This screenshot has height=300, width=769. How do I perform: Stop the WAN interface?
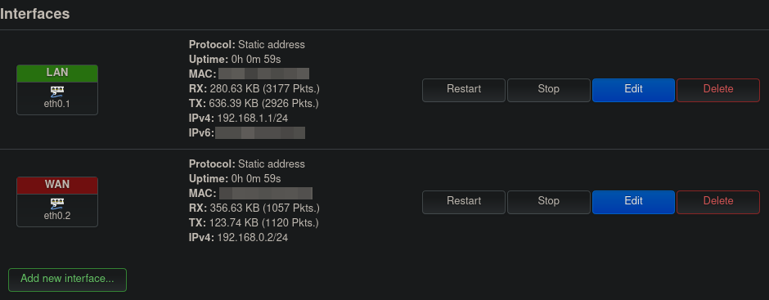pos(548,202)
